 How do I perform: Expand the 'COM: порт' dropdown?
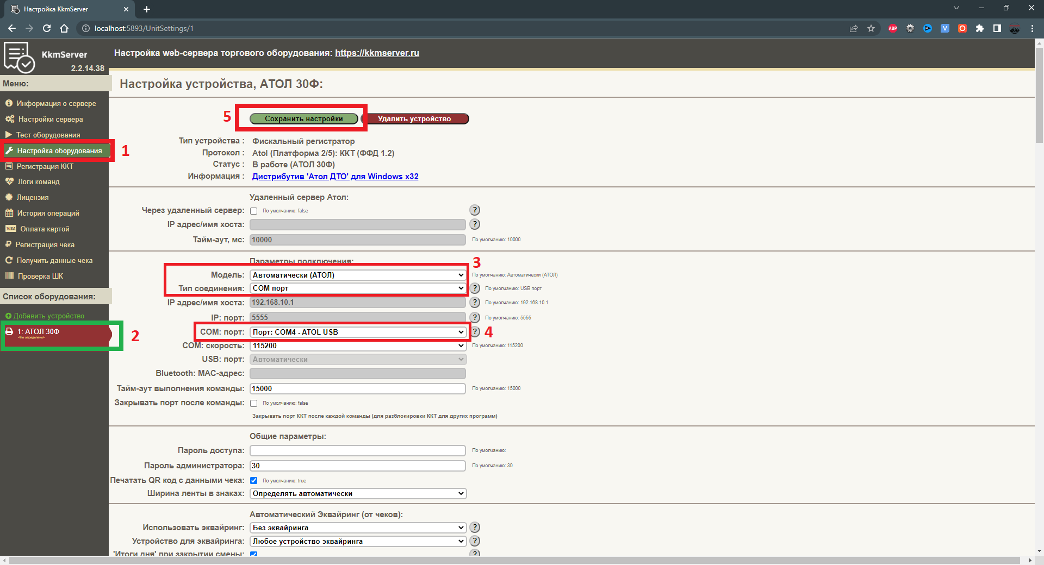pyautogui.click(x=357, y=332)
